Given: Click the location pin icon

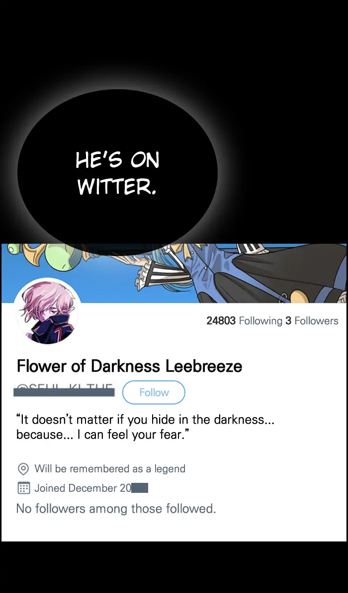Looking at the screenshot, I should point(23,469).
